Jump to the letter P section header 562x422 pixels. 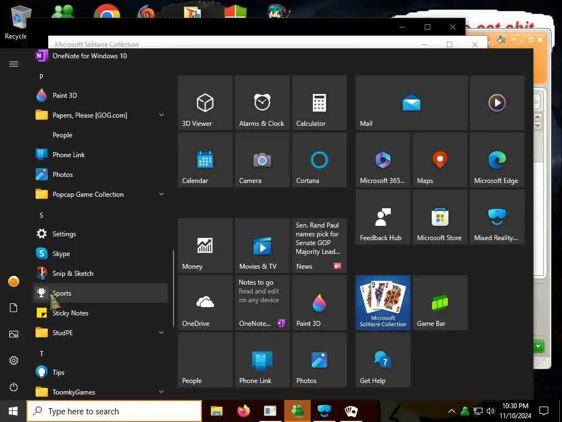[41, 76]
